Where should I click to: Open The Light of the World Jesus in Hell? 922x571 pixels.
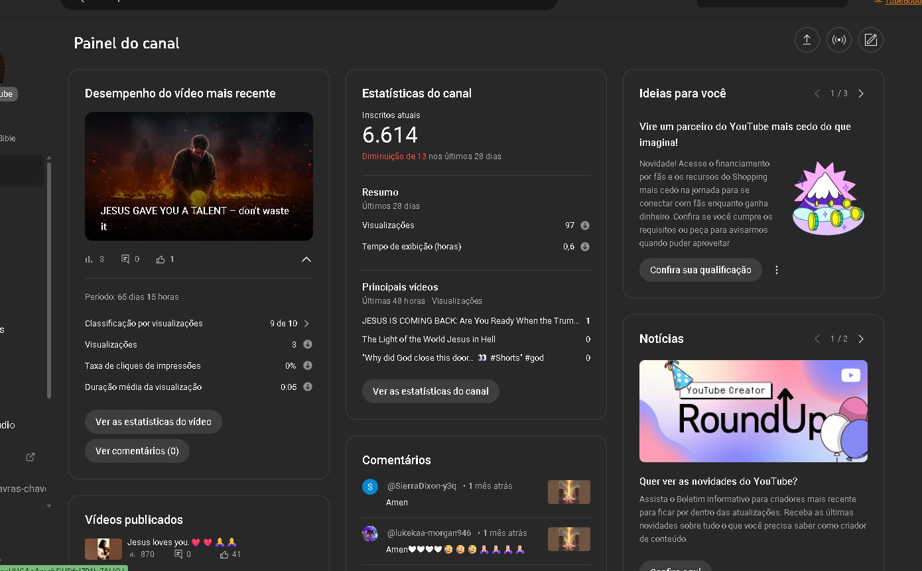428,340
